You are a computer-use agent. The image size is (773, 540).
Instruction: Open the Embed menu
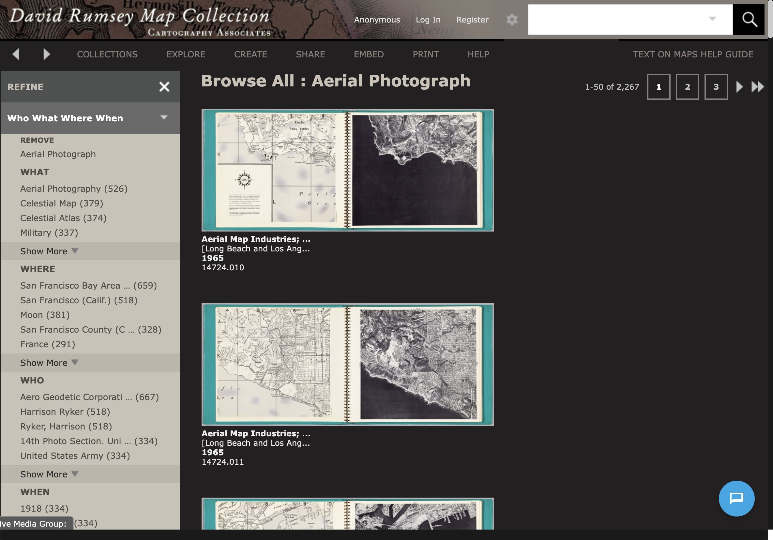(x=369, y=54)
